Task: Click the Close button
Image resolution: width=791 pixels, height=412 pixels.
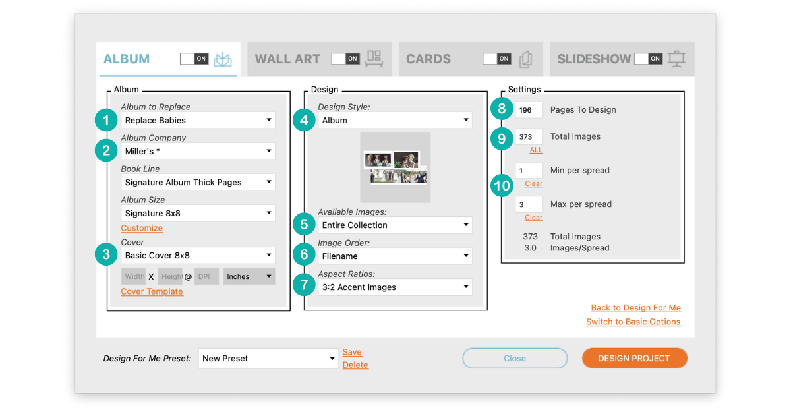Action: tap(515, 358)
